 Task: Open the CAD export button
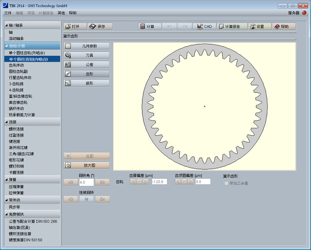204,26
